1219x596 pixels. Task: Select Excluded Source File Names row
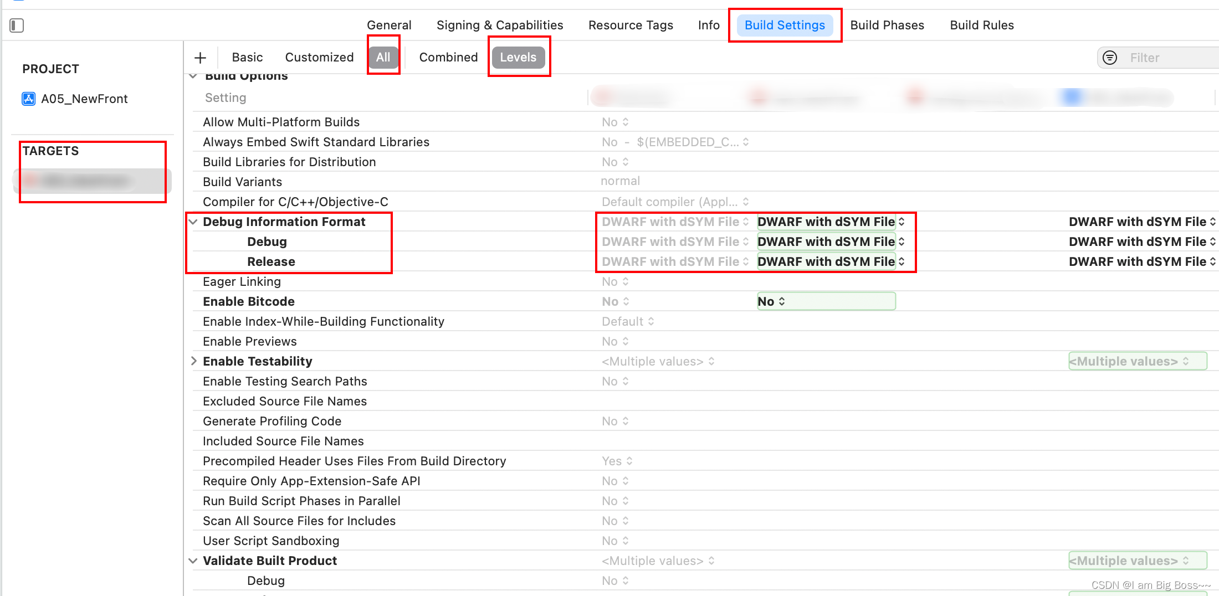click(705, 402)
